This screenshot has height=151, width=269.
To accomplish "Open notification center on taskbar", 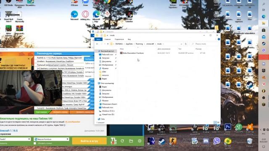I will (264, 147).
